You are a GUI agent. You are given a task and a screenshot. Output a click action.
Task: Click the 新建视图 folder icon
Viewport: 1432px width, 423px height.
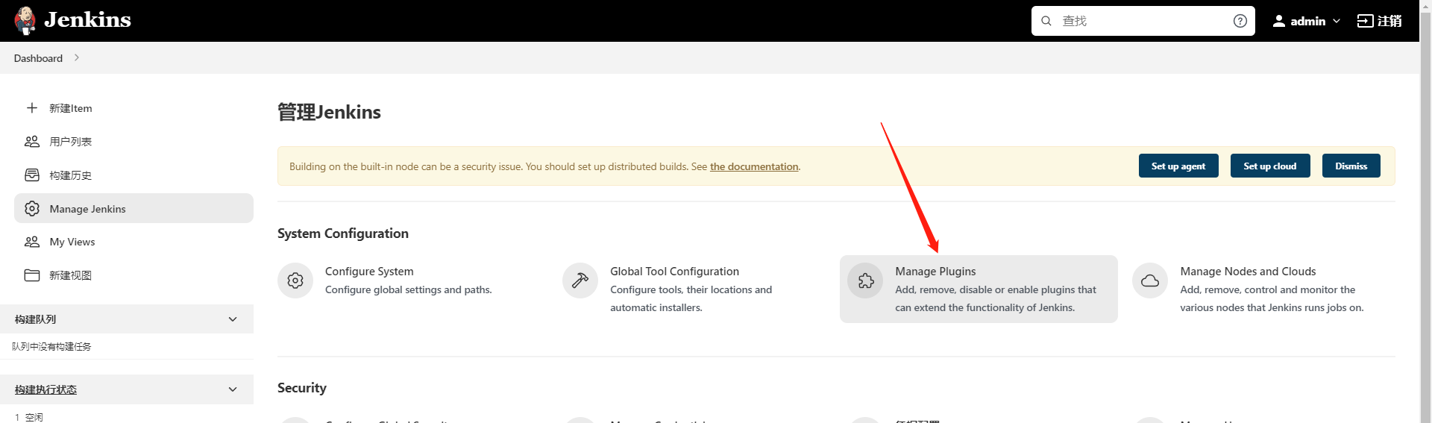(x=32, y=275)
